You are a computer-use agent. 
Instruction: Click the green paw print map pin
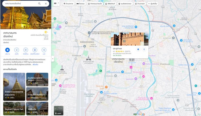tap(55, 19)
